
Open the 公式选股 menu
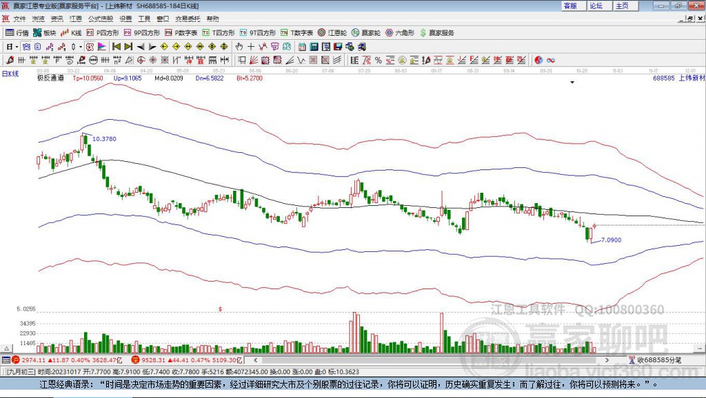pos(101,19)
